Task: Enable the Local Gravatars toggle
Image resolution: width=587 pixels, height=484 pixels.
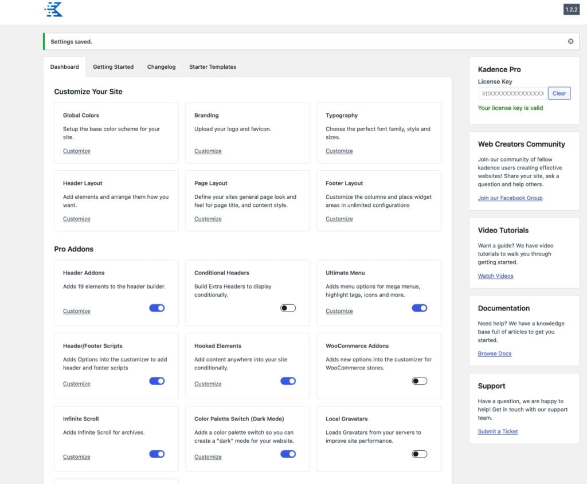Action: [419, 454]
